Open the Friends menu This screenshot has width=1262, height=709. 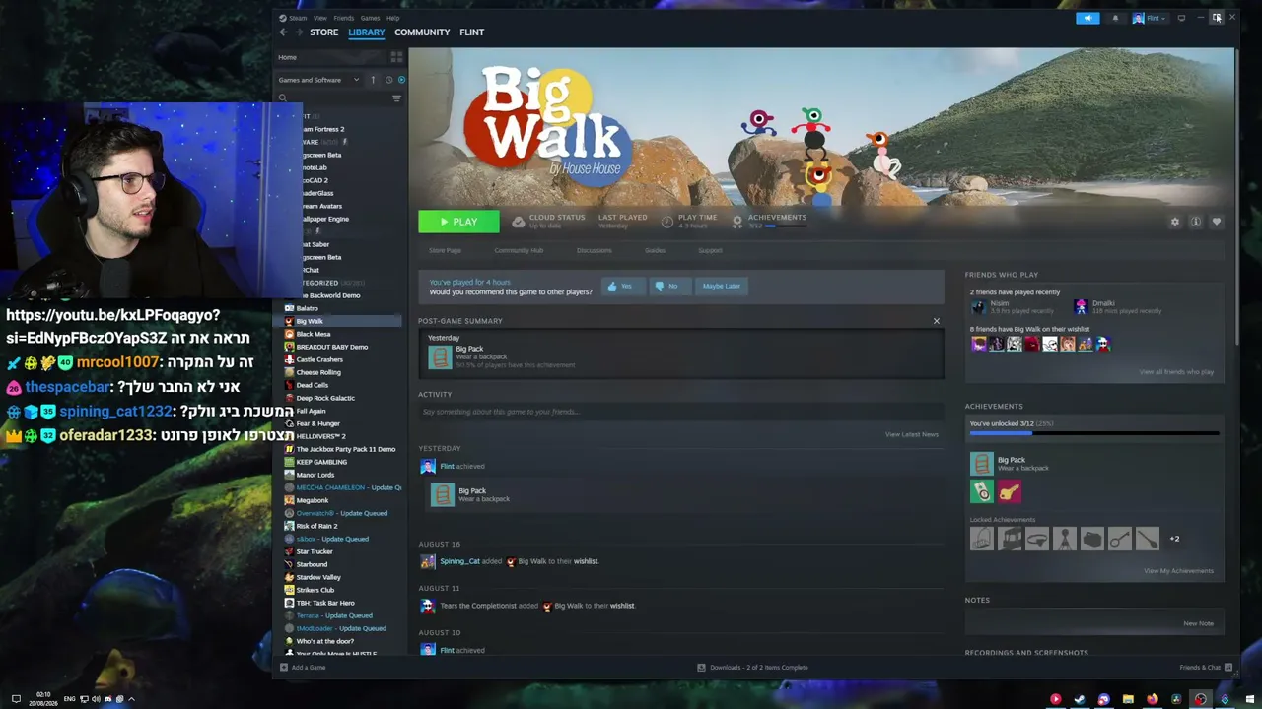point(344,18)
